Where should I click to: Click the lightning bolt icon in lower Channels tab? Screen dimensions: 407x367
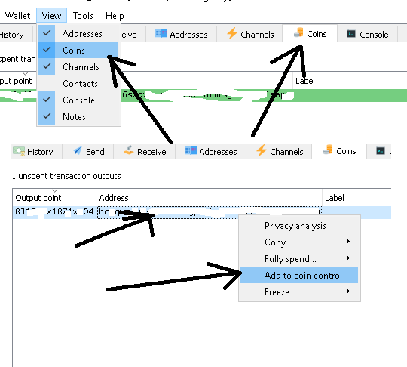coord(261,150)
